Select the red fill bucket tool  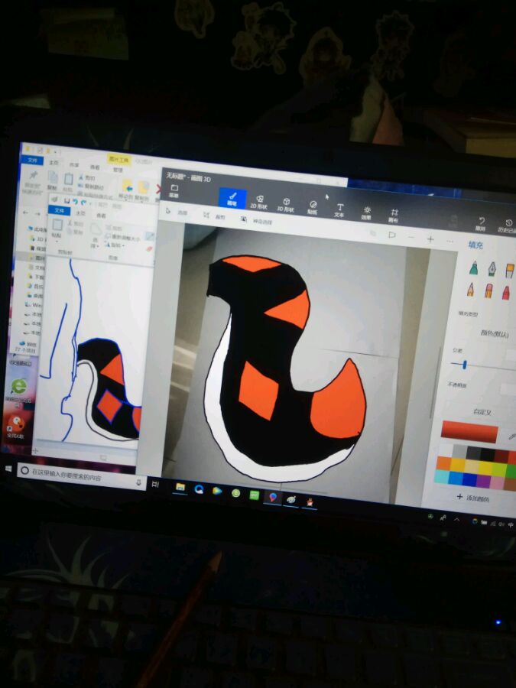(x=505, y=293)
